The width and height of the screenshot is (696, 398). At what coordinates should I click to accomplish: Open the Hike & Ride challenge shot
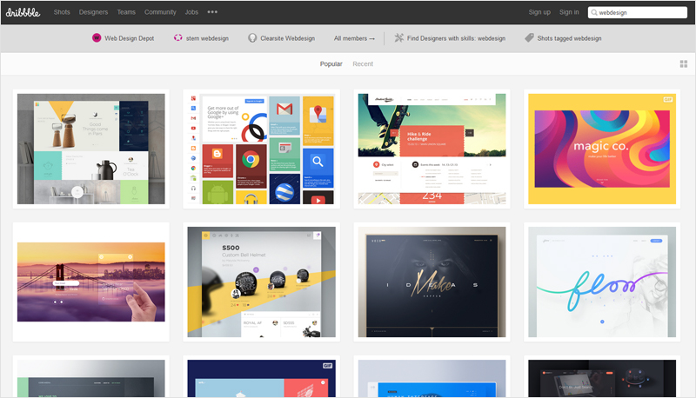click(x=432, y=149)
